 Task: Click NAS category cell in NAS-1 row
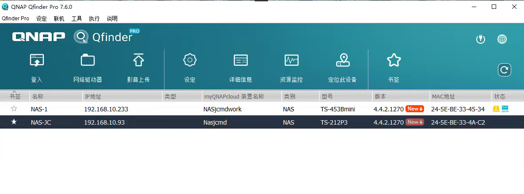(x=289, y=109)
